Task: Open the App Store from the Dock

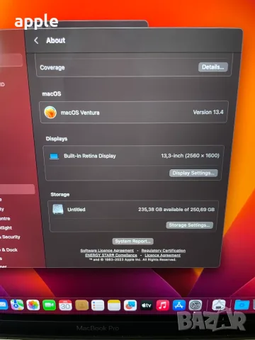Action: (179, 305)
